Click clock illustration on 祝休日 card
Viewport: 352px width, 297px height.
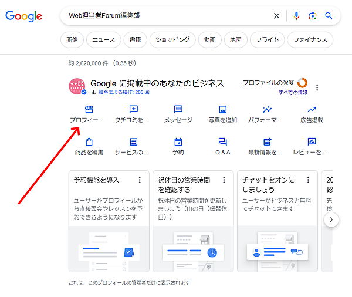point(193,249)
